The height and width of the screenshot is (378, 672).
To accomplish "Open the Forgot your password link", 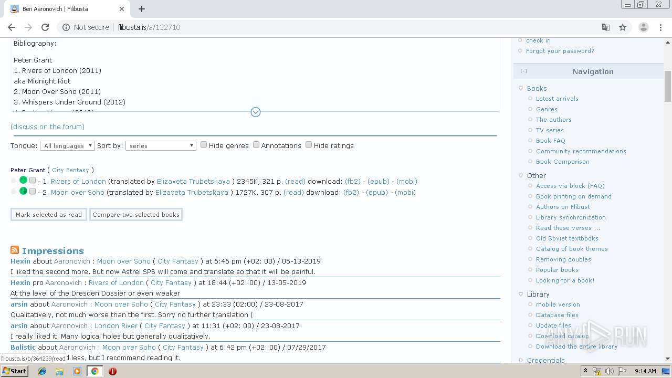I will pyautogui.click(x=560, y=51).
